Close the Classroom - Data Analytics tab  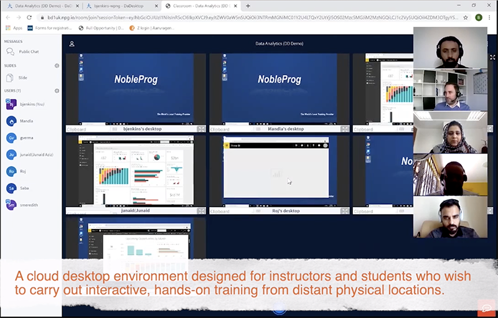pyautogui.click(x=235, y=6)
